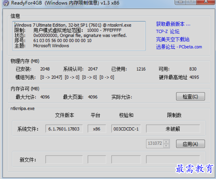Minimize the ReadyFor4GB window
Screen dimensions: 216x179
pos(180,2)
